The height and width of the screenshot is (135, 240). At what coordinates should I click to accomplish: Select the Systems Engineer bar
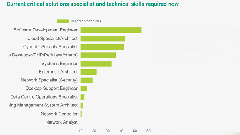(96, 64)
